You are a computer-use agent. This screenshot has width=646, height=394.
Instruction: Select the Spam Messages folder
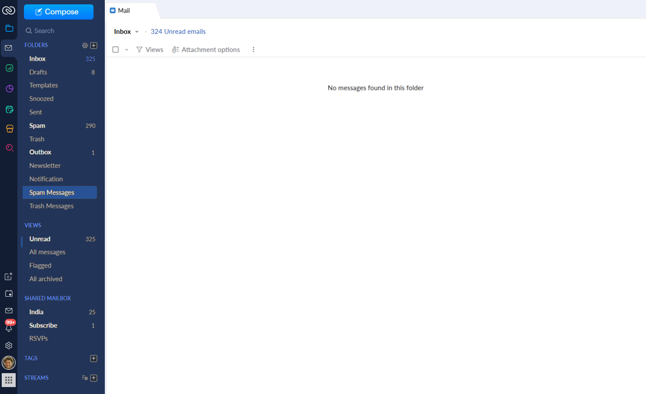pyautogui.click(x=60, y=192)
